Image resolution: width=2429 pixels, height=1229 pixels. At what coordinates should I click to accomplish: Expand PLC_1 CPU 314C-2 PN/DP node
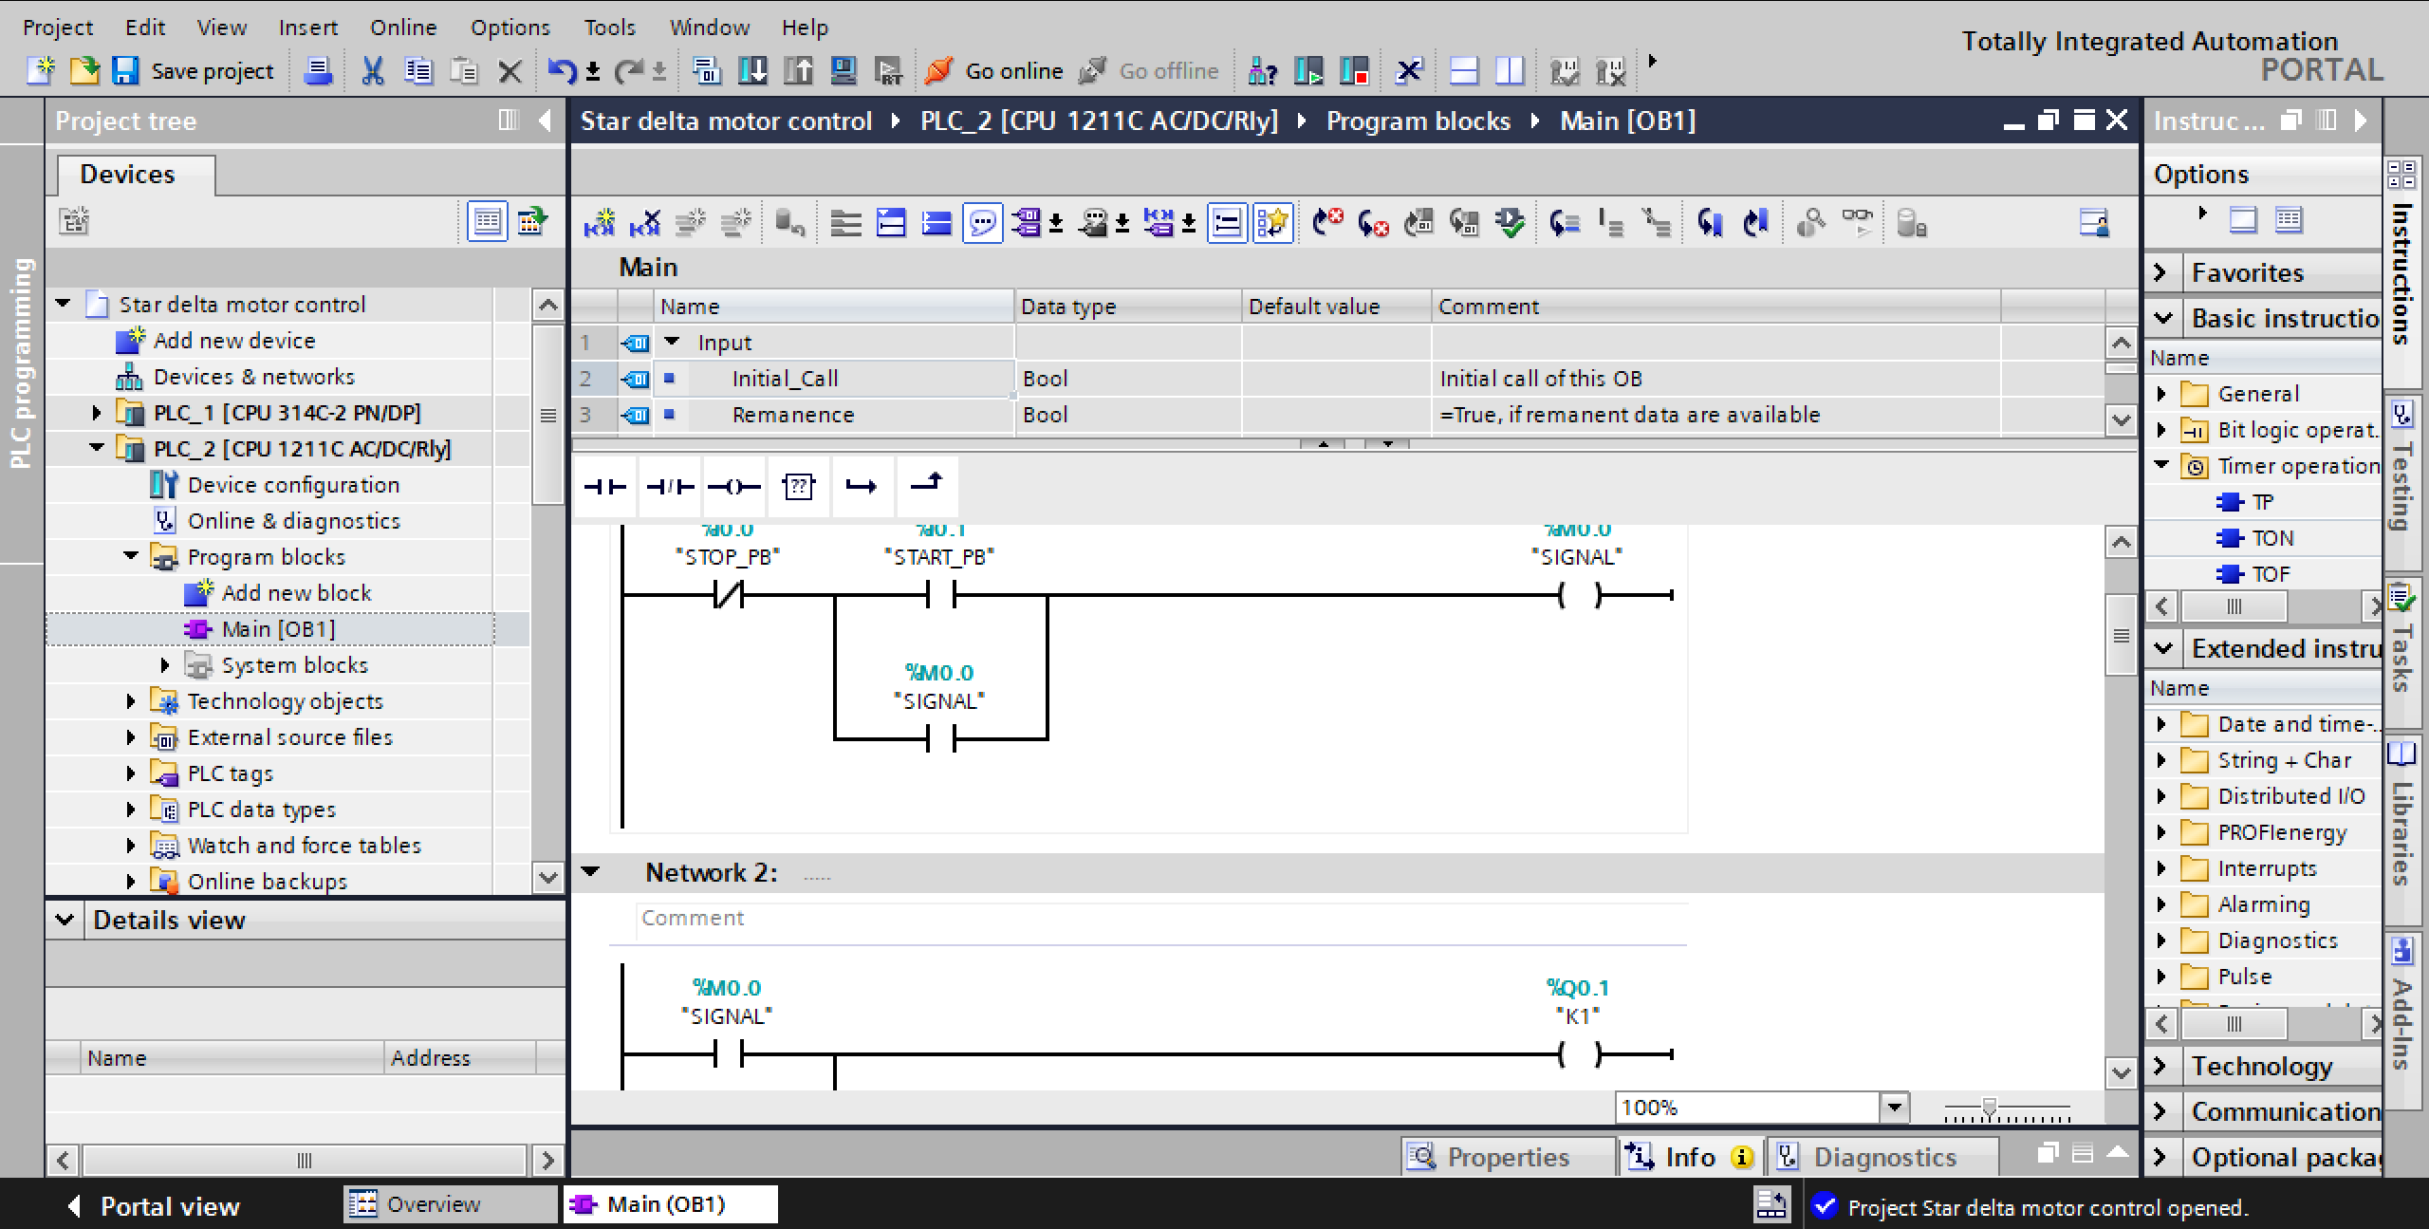96,413
